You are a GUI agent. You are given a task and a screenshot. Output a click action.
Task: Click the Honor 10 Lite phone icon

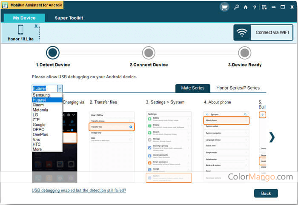pos(20,30)
